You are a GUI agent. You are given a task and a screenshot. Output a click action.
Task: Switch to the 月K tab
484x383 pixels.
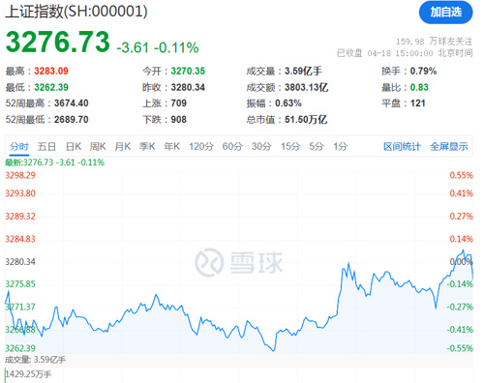click(123, 147)
